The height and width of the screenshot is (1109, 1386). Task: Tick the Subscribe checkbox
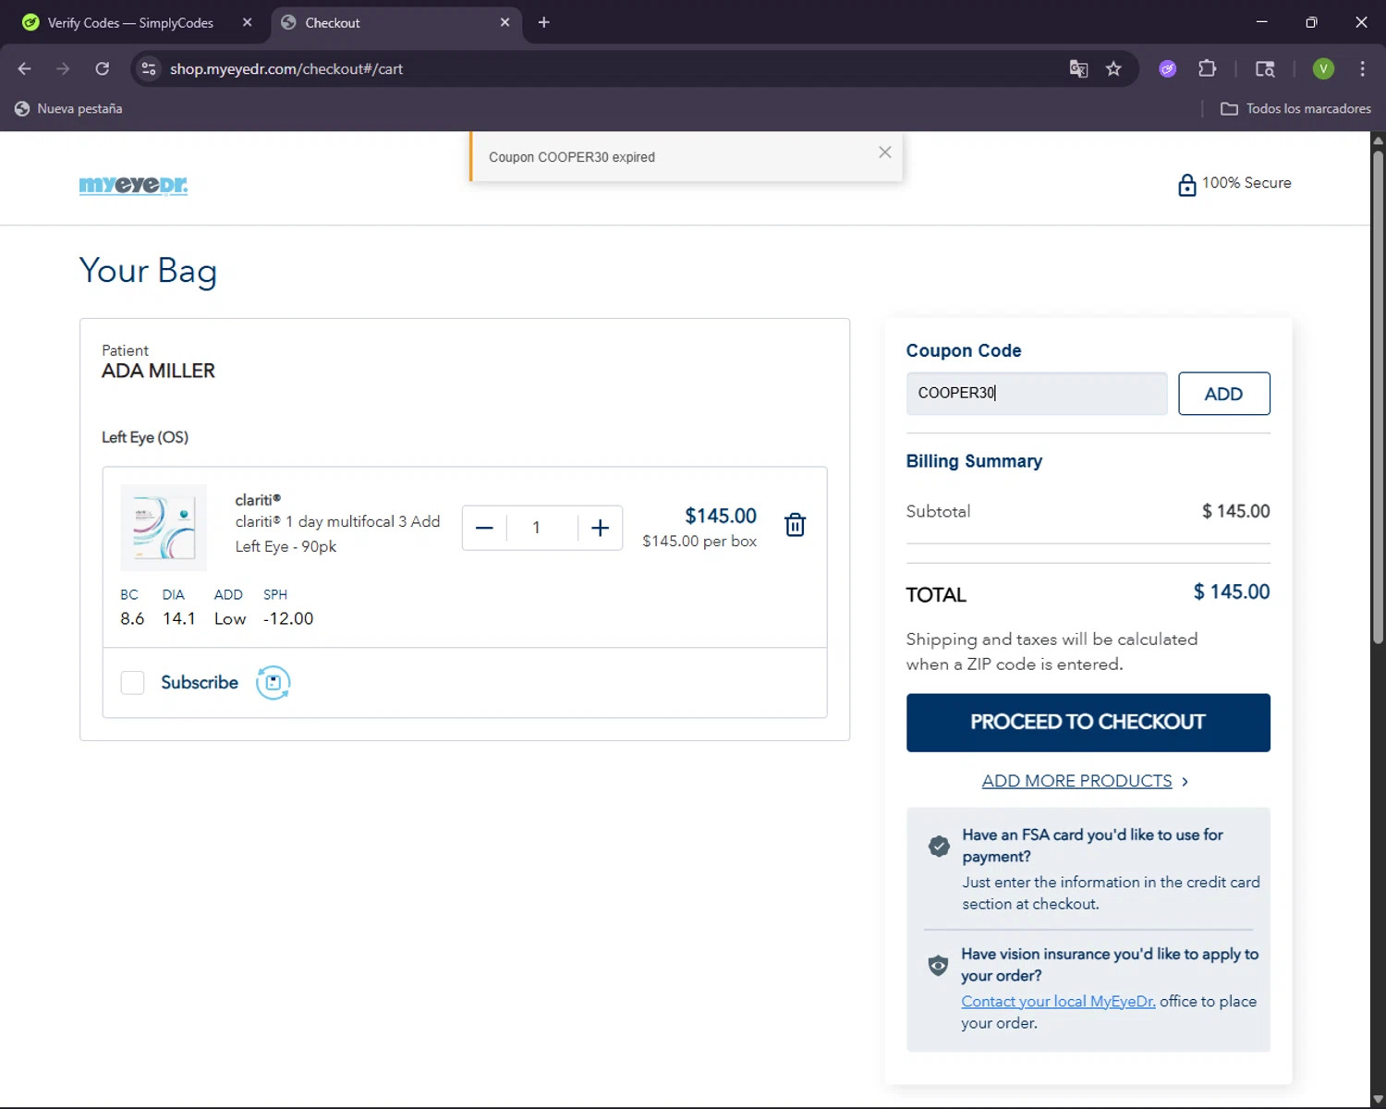pyautogui.click(x=132, y=683)
